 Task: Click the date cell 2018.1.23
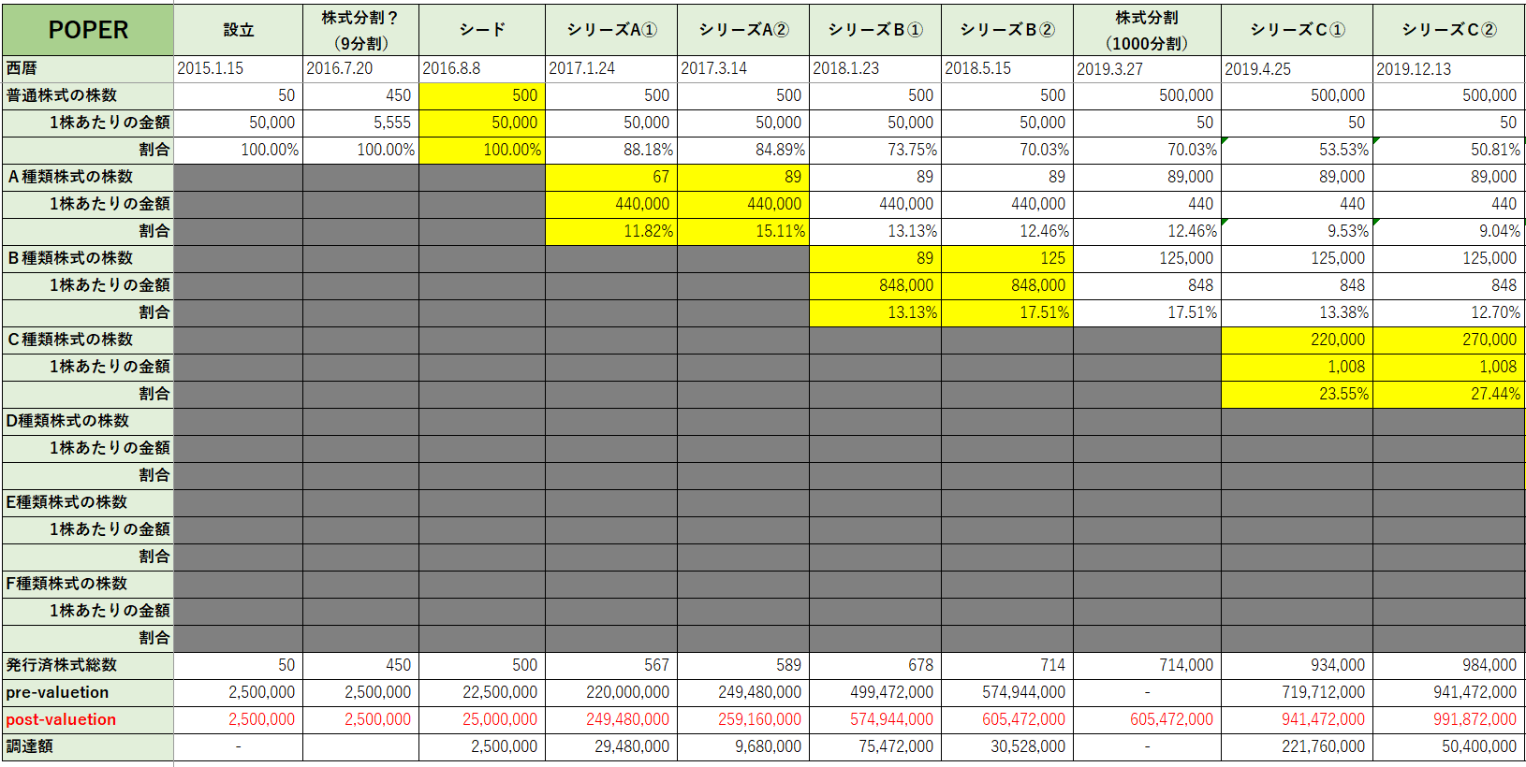[x=875, y=68]
